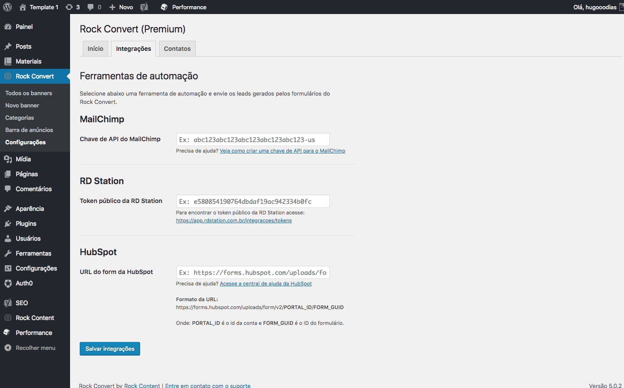Screen dimensions: 624x388
Task: Switch to the Início tab
Action: pos(95,49)
